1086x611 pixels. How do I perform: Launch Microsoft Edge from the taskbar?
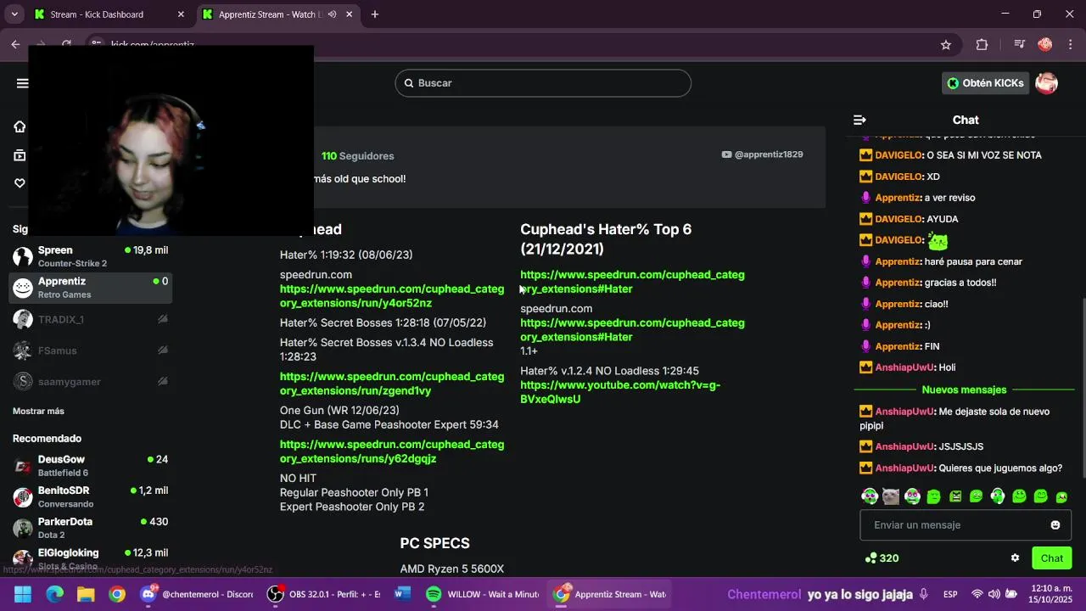(x=54, y=594)
